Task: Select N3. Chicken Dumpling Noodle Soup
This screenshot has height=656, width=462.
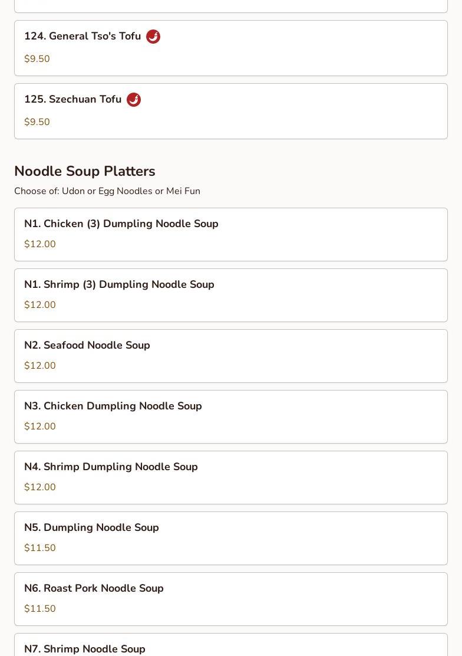Action: 113,406
